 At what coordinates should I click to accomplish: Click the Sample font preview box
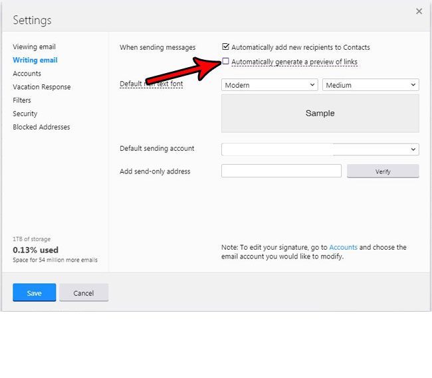click(x=320, y=114)
